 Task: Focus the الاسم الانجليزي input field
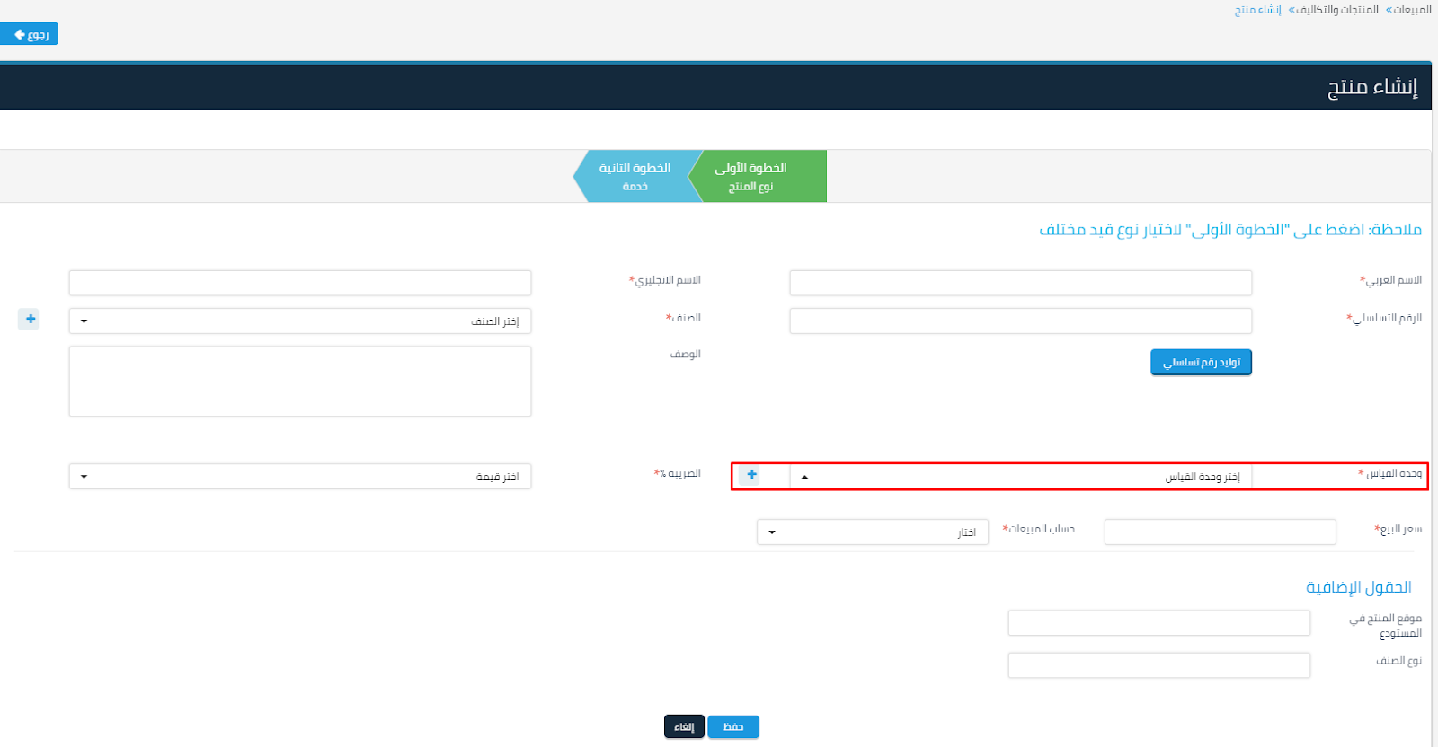[x=299, y=283]
